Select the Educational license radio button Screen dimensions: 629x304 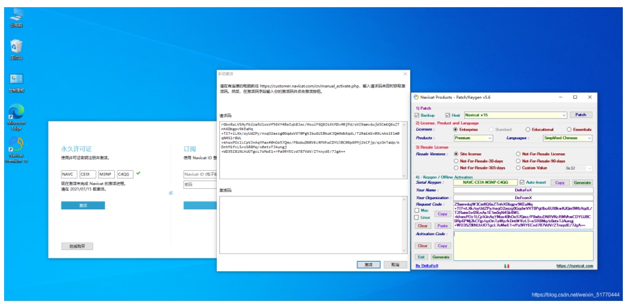pyautogui.click(x=528, y=130)
